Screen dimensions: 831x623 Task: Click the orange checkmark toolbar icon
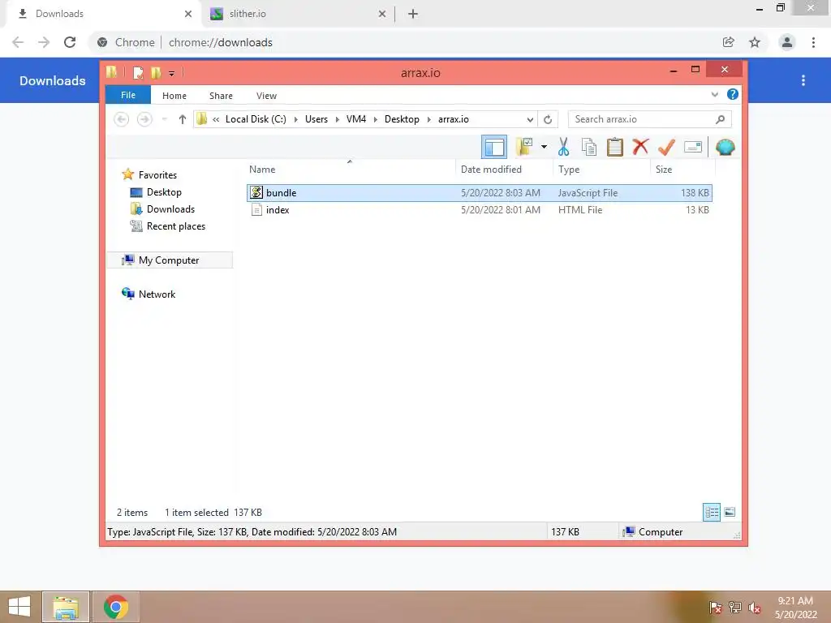[666, 147]
